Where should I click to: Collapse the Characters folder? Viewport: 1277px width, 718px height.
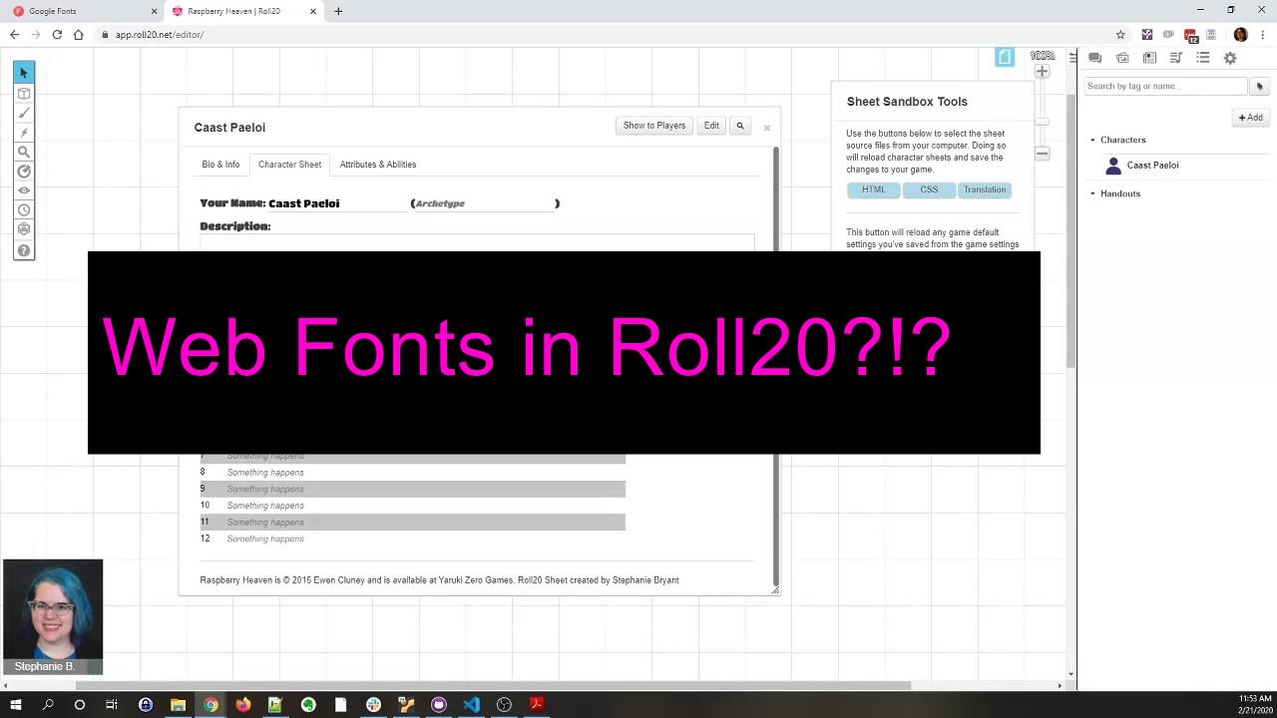point(1092,140)
